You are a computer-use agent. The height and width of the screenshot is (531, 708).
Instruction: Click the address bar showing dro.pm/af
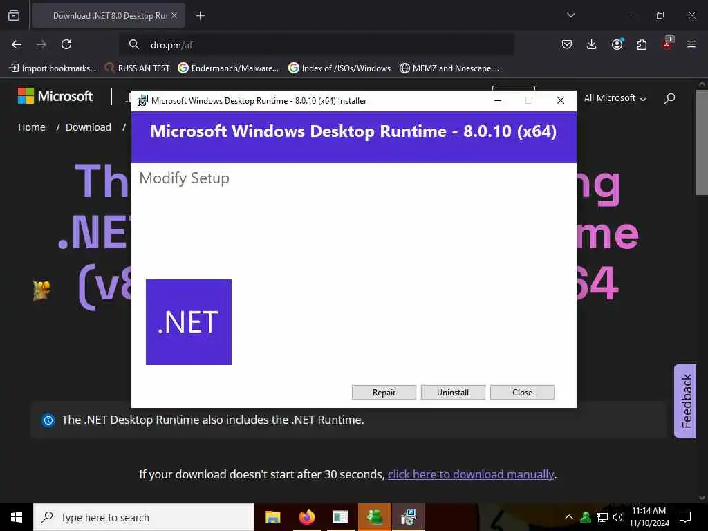(x=316, y=45)
